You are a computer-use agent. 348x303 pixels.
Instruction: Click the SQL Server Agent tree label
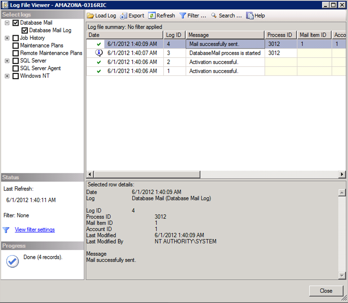point(41,68)
